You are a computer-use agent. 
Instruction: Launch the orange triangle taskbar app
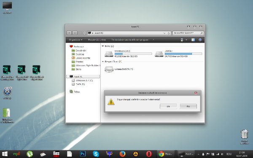tap(135, 154)
